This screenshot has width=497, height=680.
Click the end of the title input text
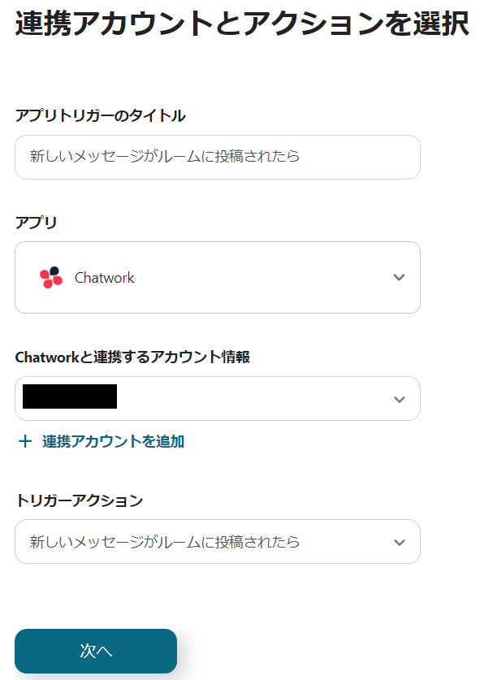point(300,157)
